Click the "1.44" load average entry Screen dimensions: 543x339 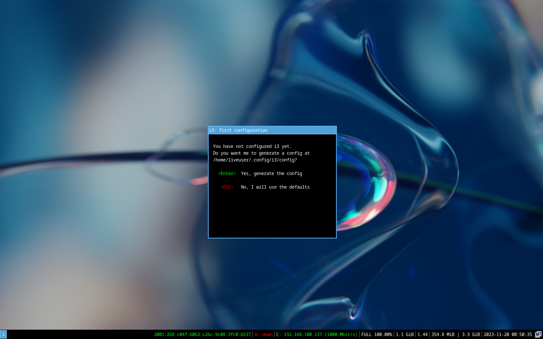coord(423,334)
